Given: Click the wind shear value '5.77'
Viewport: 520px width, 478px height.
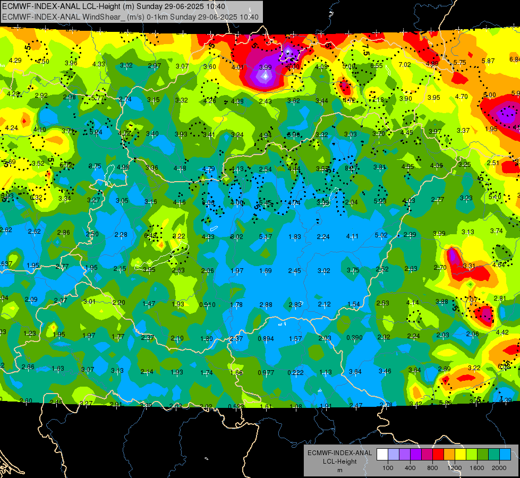Looking at the screenshot, I should point(98,98).
